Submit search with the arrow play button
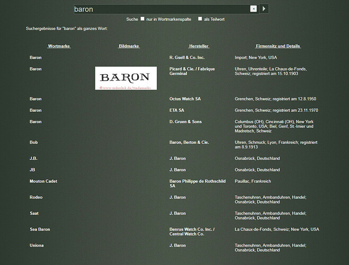The width and height of the screenshot is (349, 265). click(264, 9)
